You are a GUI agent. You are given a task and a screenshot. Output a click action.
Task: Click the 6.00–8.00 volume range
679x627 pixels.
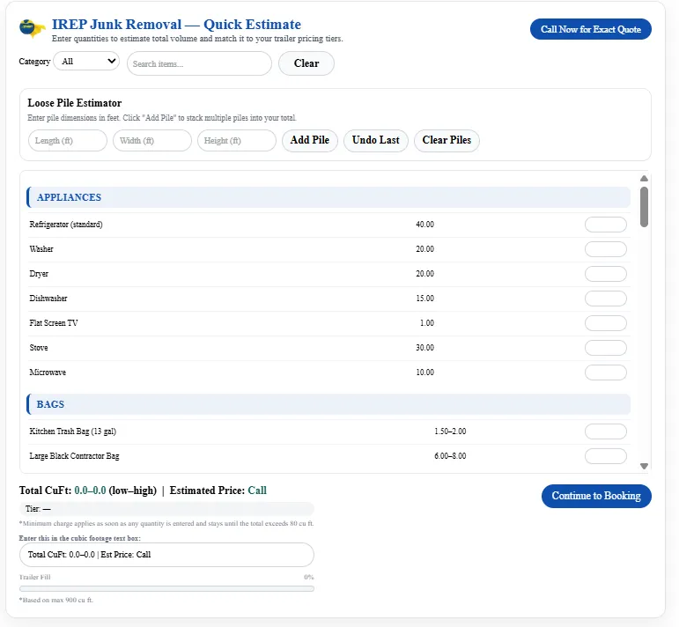pos(450,456)
